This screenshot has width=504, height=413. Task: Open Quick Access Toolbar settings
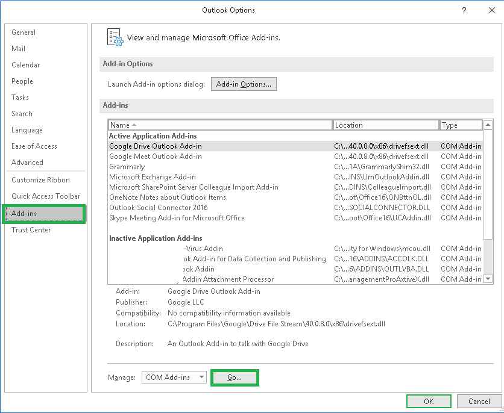[46, 196]
